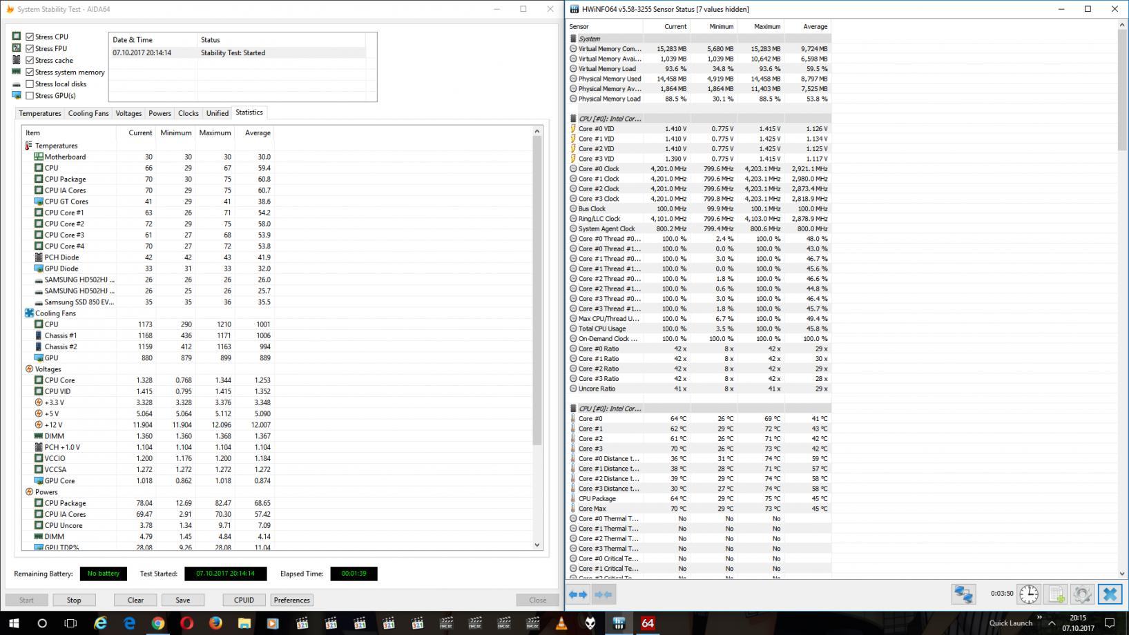
Task: Switch to the Cooling Fans tab
Action: click(88, 113)
